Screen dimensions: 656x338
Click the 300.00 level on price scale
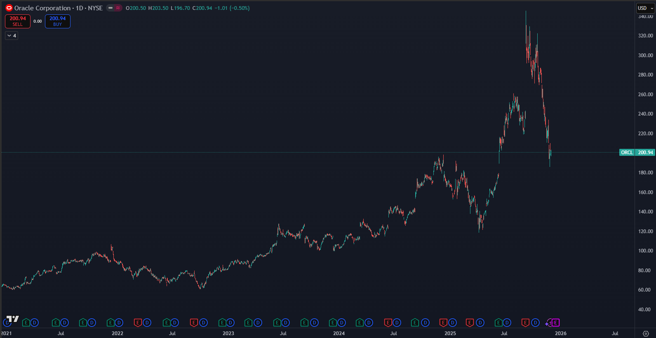pyautogui.click(x=645, y=55)
